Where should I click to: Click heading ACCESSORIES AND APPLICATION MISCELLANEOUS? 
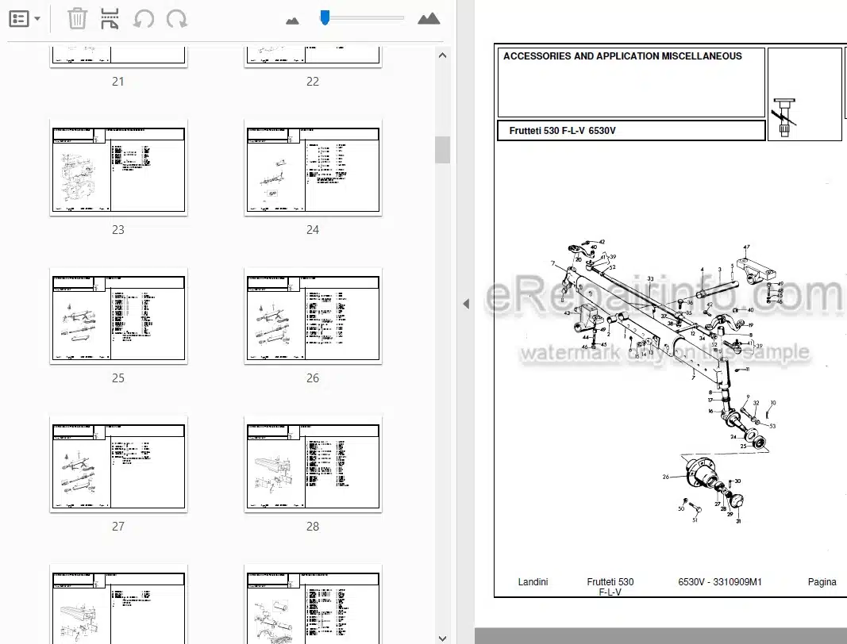click(622, 56)
